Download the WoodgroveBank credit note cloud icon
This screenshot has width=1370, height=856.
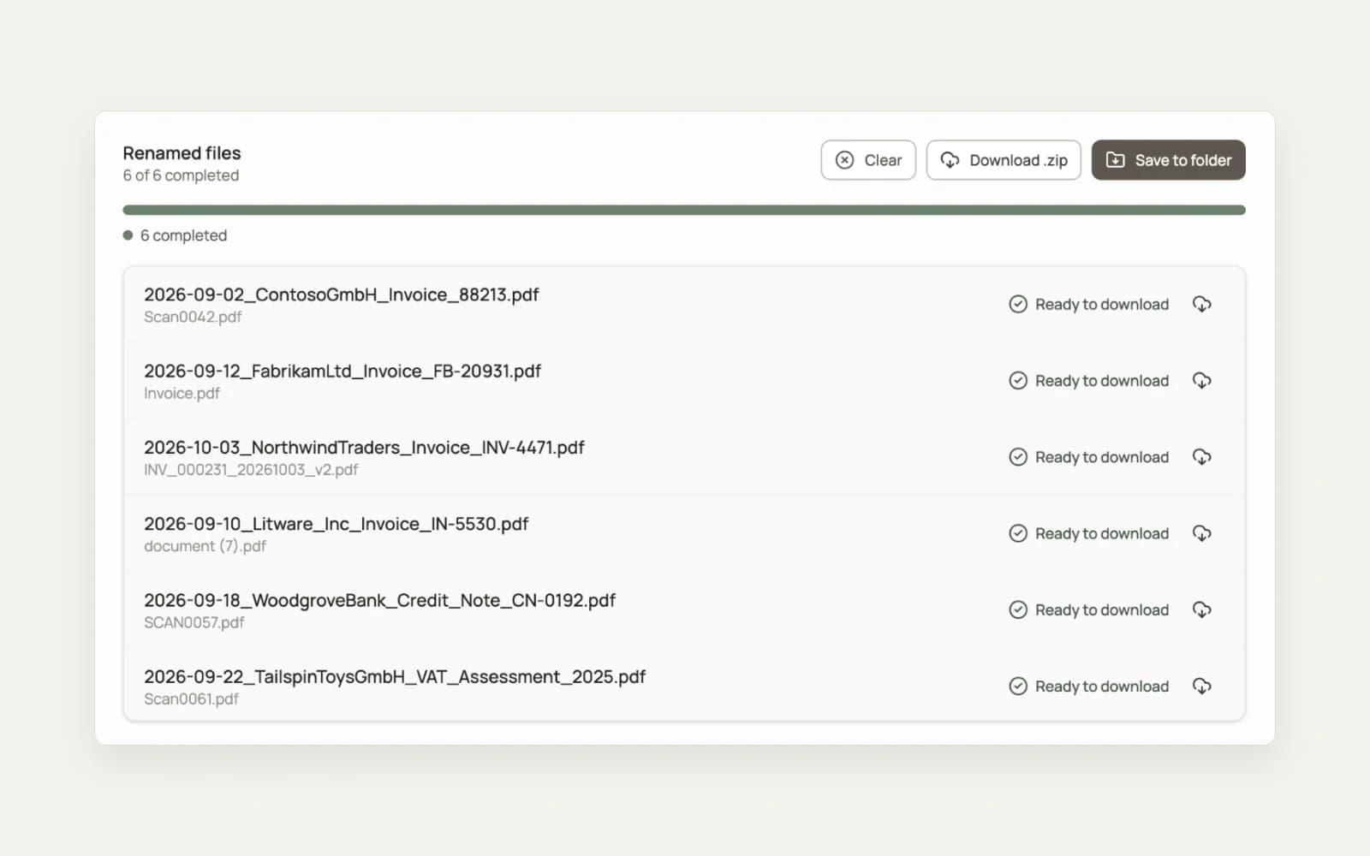coord(1201,609)
